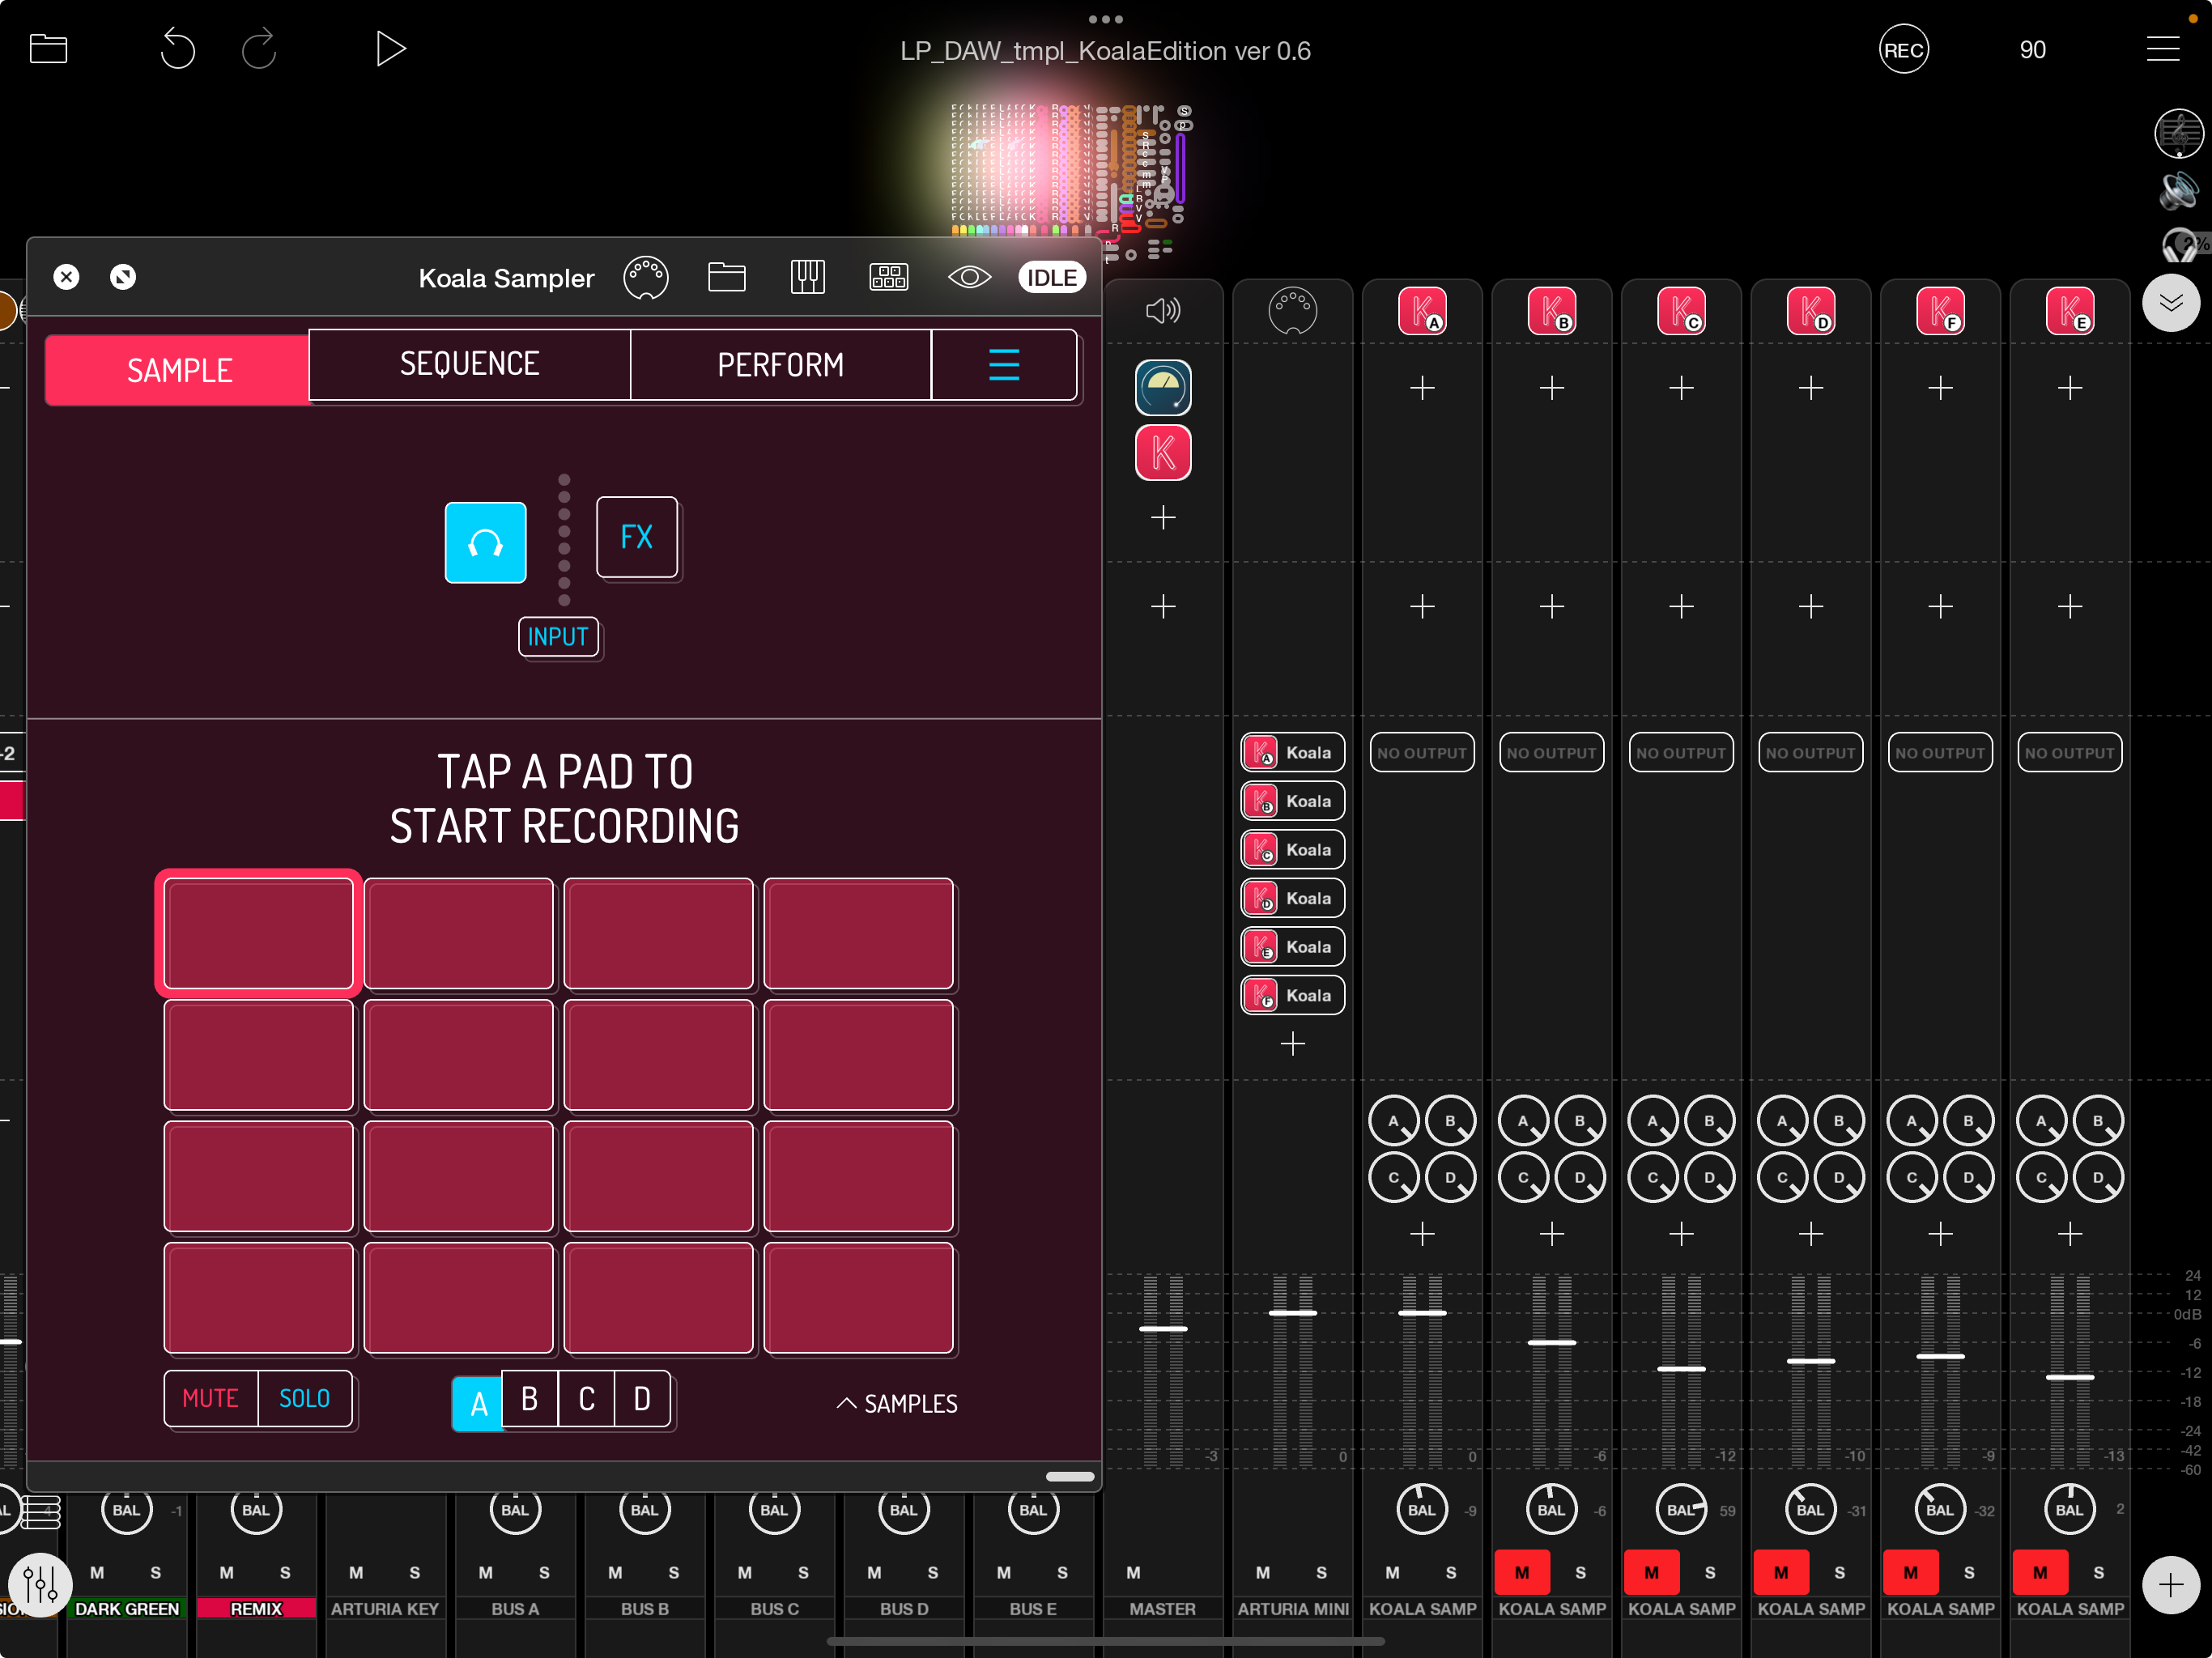Click the MASTER channel volume fader handle
The image size is (2212, 1658).
[x=1163, y=1328]
